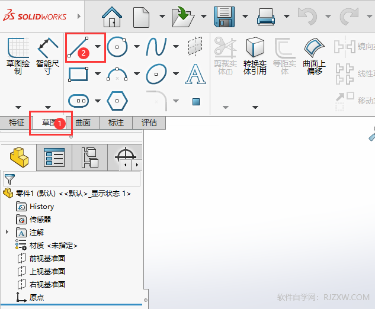Select the Text (A) sketch tool
375x309 pixels.
point(195,74)
